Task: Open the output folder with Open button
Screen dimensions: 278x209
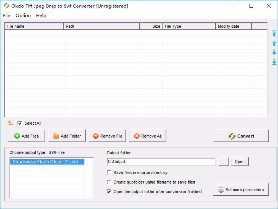Action: 240,161
